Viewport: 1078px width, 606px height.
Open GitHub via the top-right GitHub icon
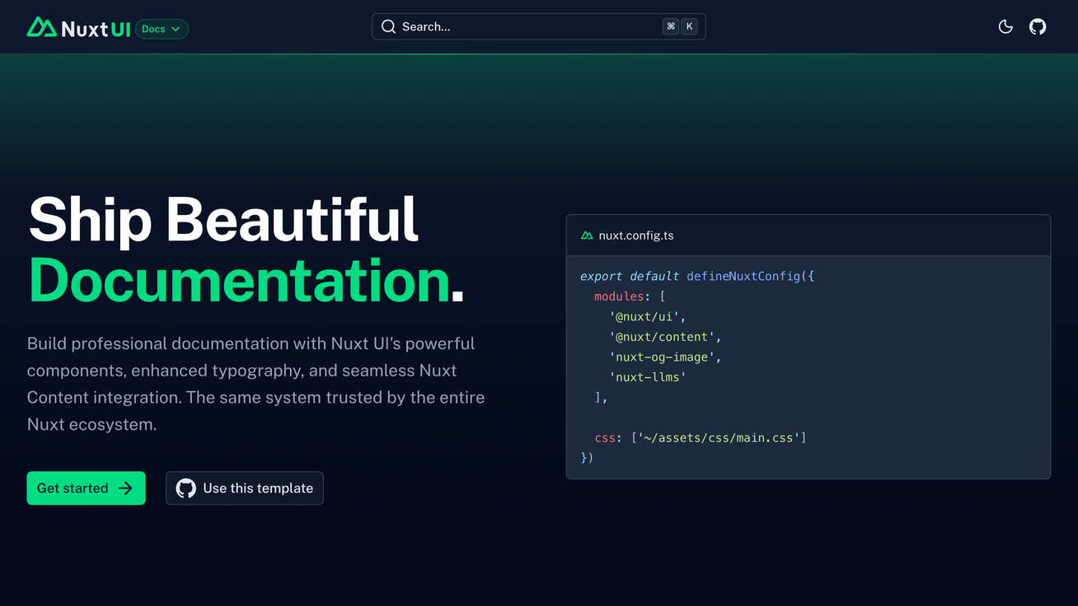pyautogui.click(x=1038, y=26)
